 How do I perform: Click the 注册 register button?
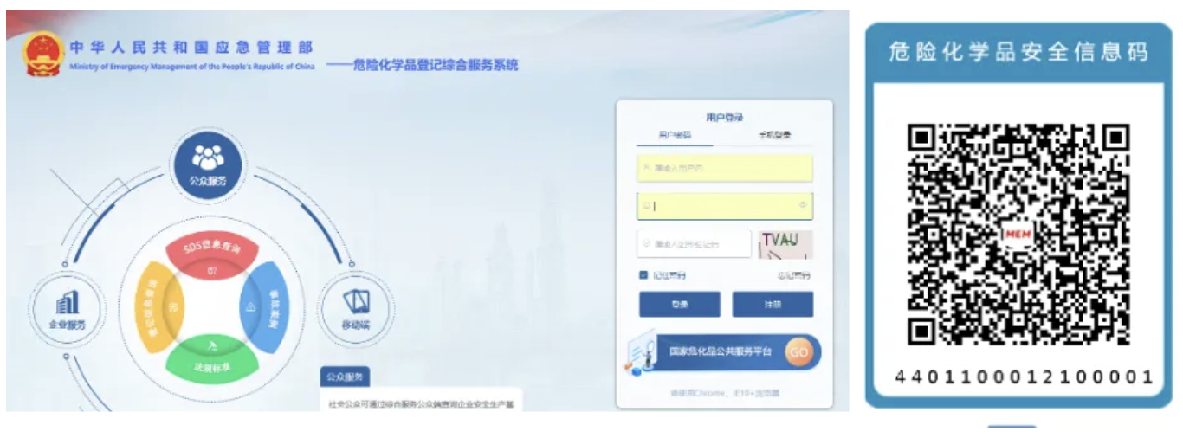click(773, 305)
